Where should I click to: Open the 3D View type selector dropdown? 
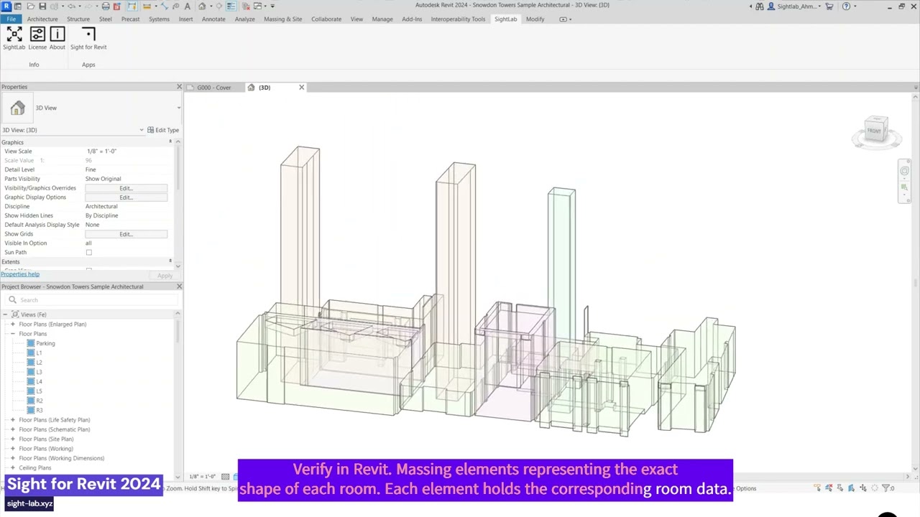(178, 108)
